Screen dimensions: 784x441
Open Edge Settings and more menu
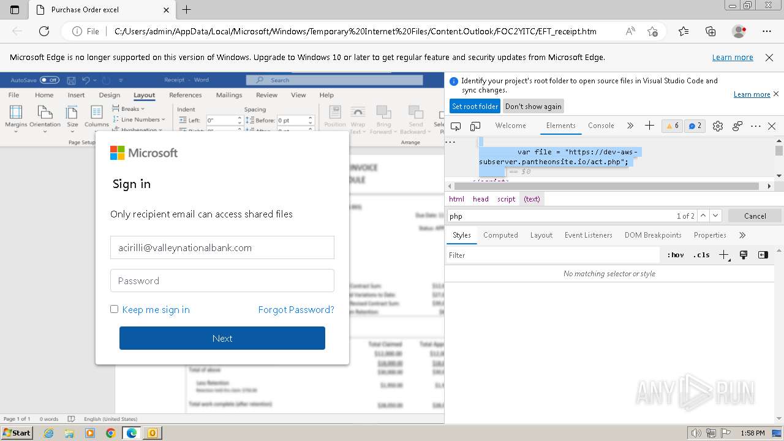point(767,31)
